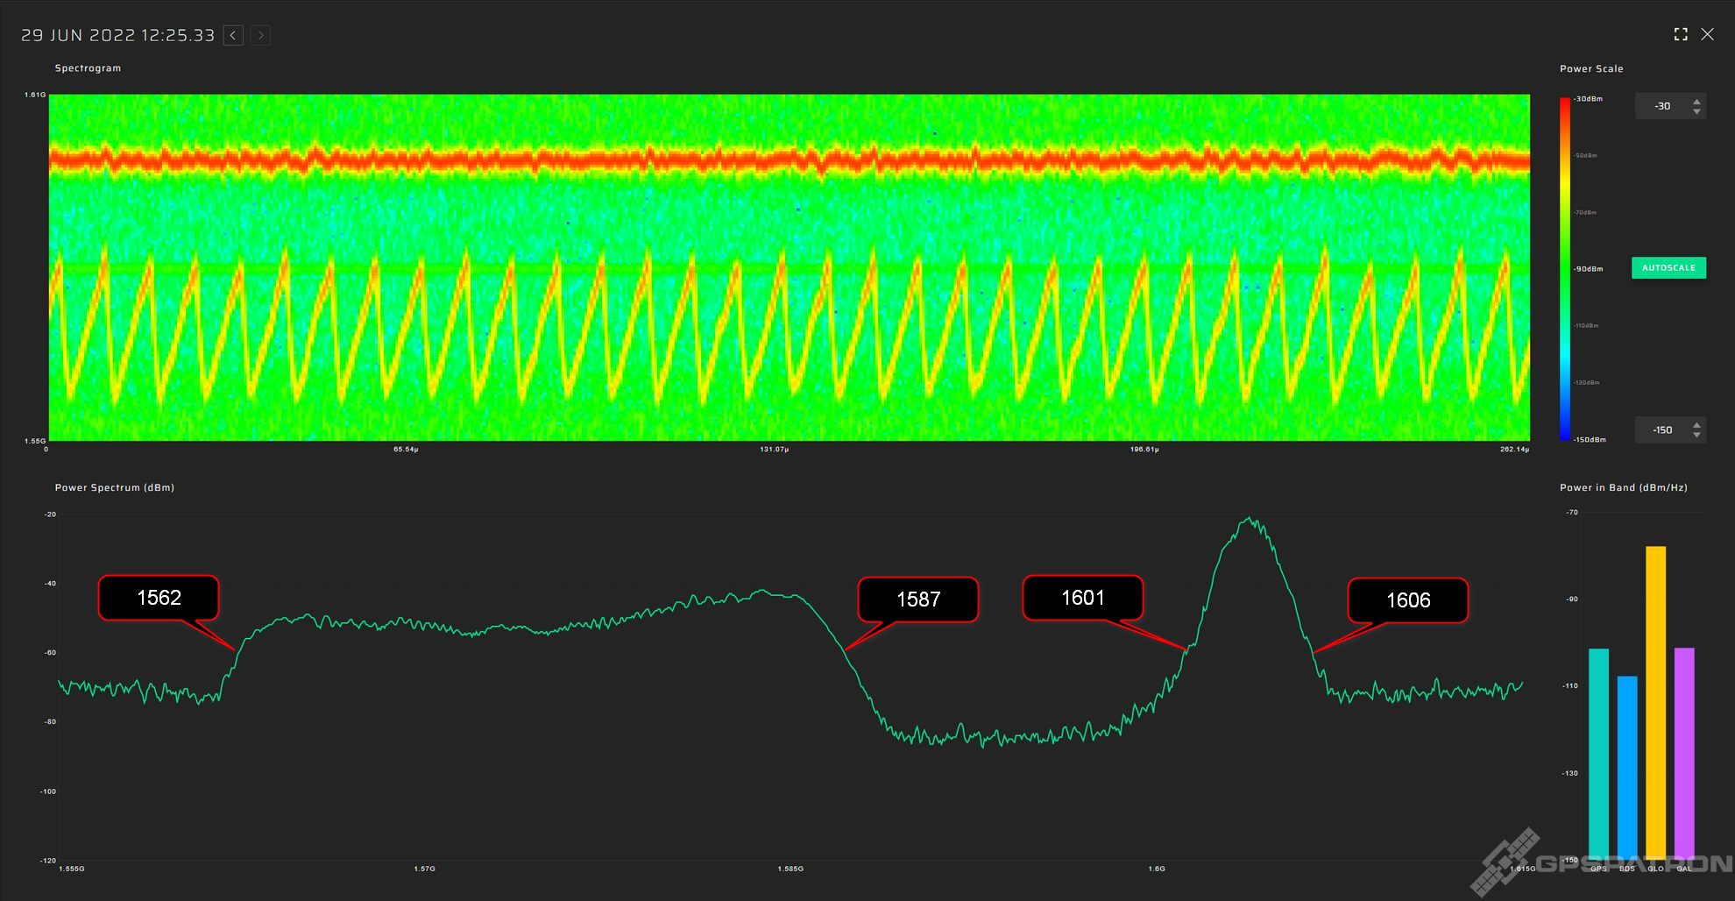The height and width of the screenshot is (901, 1735).
Task: Enter fullscreen mode using the expand icon
Action: point(1681,34)
